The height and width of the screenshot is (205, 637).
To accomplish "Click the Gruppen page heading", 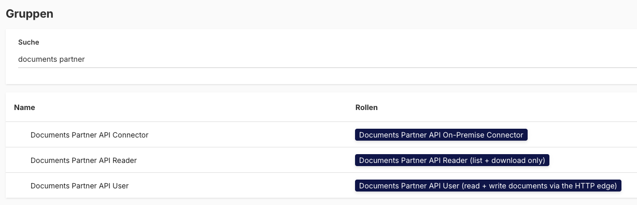I will 30,13.
